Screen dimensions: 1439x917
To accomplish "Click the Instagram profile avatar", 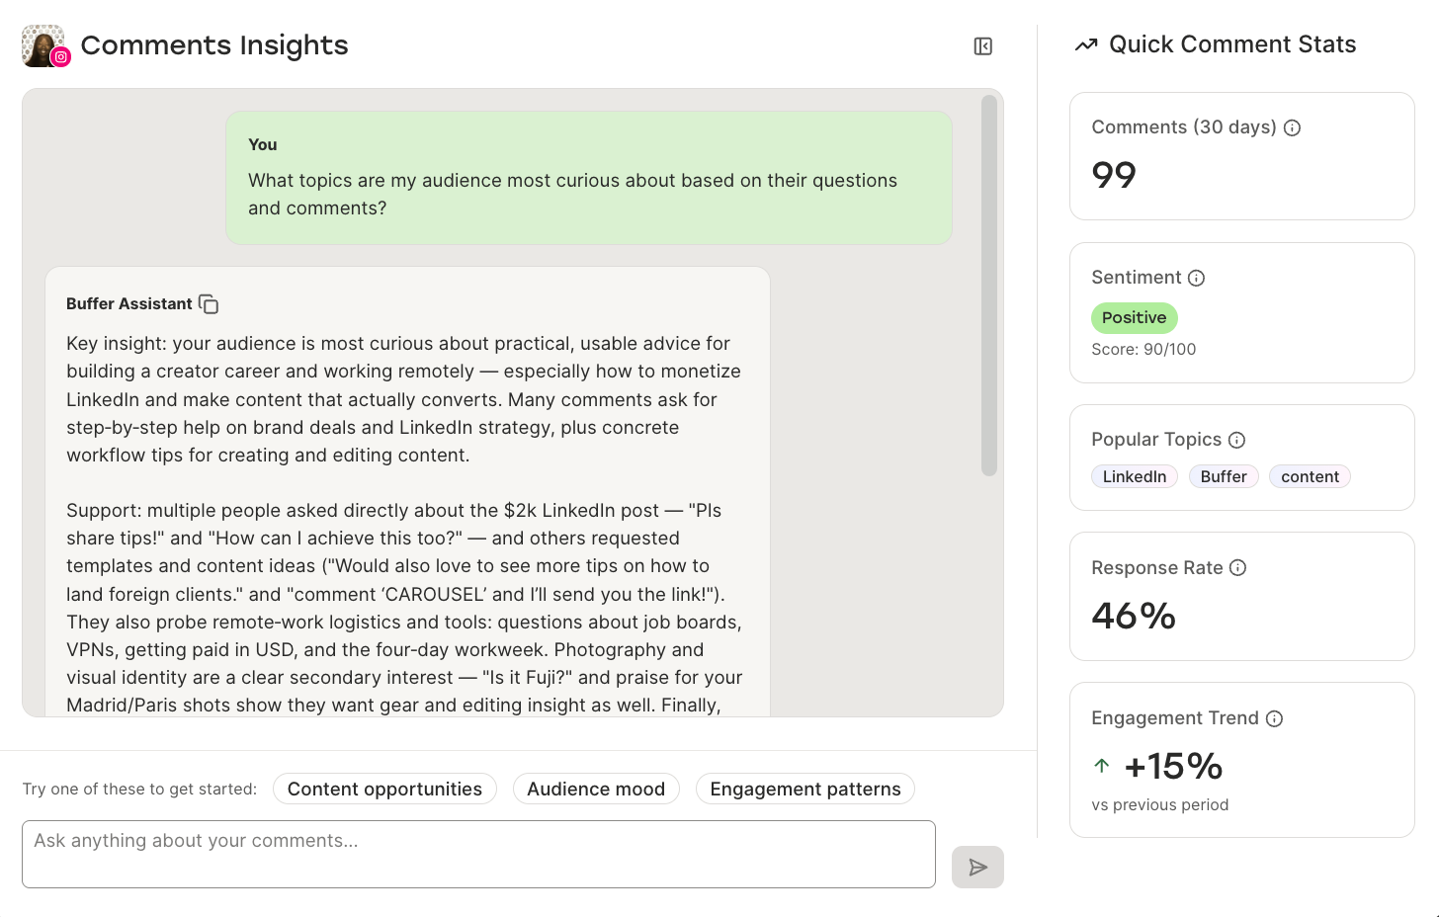I will click(x=43, y=45).
